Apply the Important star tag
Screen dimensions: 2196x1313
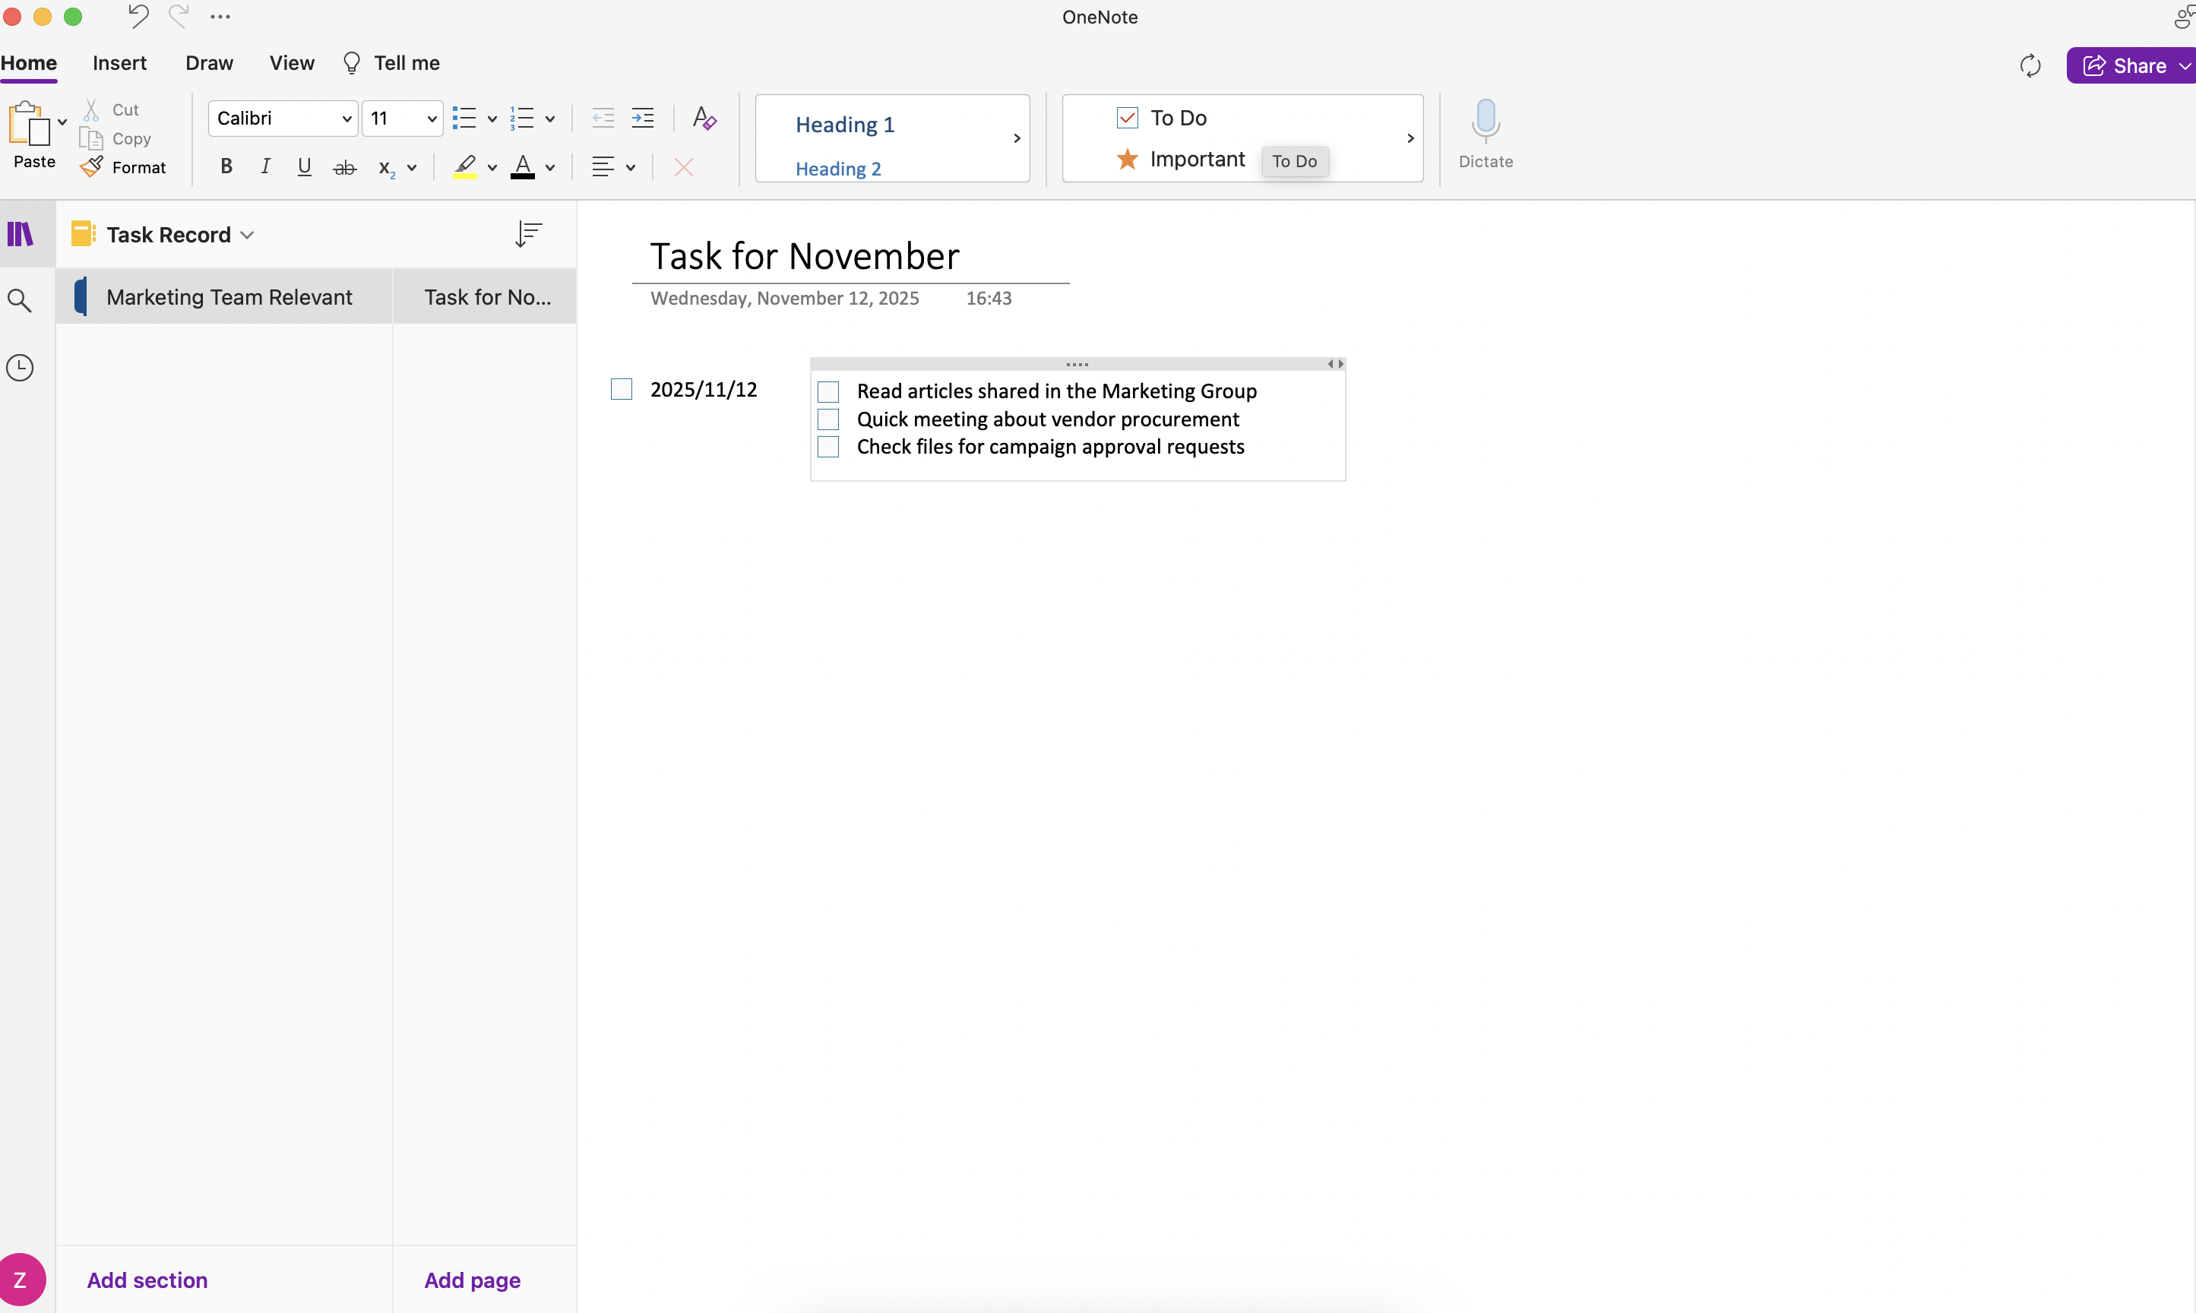1180,160
